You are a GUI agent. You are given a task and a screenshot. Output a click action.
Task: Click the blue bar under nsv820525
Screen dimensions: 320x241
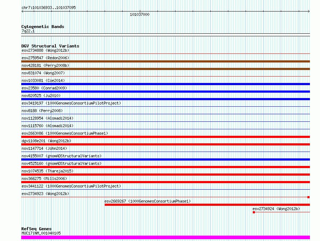[x=165, y=99]
